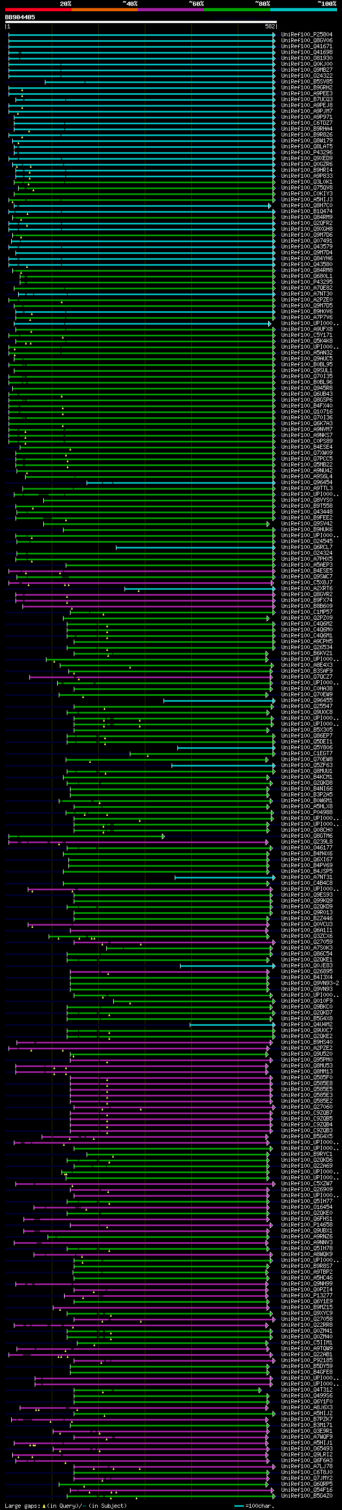The image size is (342, 1510).
Task: Select hit UniRef100_Q75QV8
Action: coord(306,187)
